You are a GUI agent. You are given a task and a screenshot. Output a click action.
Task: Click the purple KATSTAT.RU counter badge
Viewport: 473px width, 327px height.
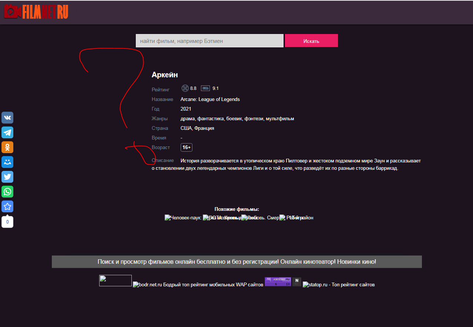coord(278,282)
